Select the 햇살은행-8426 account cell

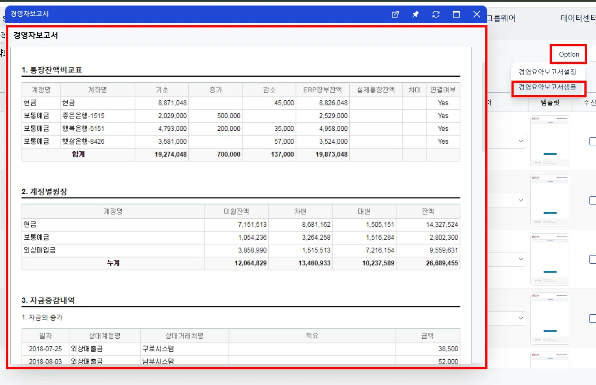click(x=97, y=141)
